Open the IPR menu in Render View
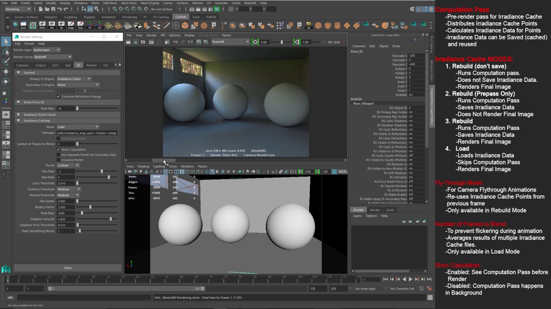The image size is (551, 309). (163, 35)
